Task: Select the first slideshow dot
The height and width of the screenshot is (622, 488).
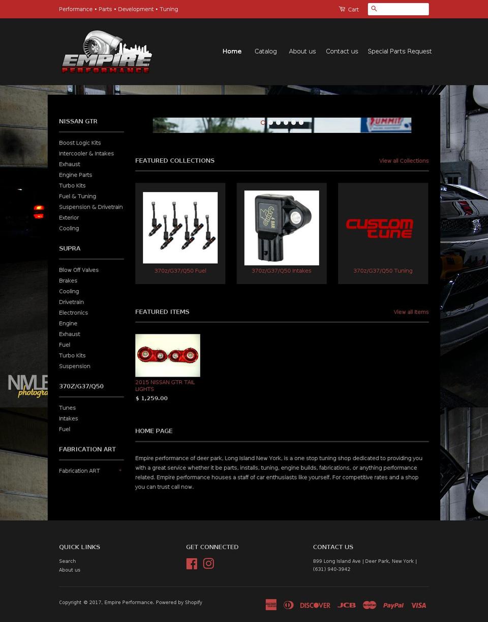Action: [x=263, y=122]
